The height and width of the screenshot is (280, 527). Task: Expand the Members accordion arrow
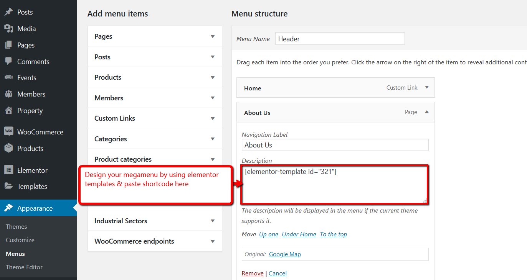point(213,98)
